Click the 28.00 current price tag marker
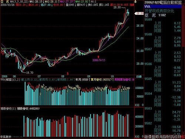Viewport: 185px width, 139px height. (139, 13)
